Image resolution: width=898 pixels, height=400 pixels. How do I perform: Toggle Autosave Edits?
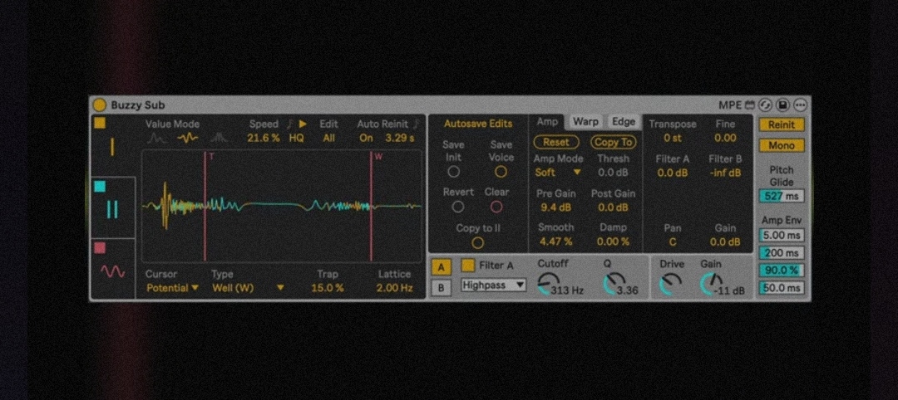(x=478, y=124)
